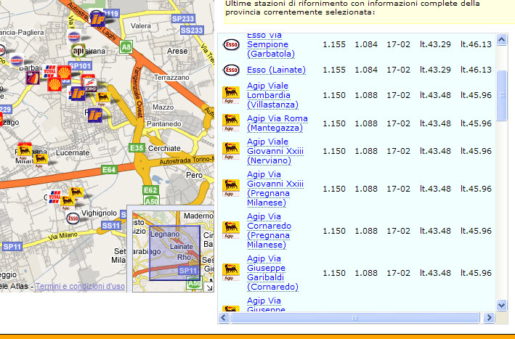
Task: Click the lt.43.29 value in the Via Sempione (Garbatola) row
Action: click(x=435, y=44)
